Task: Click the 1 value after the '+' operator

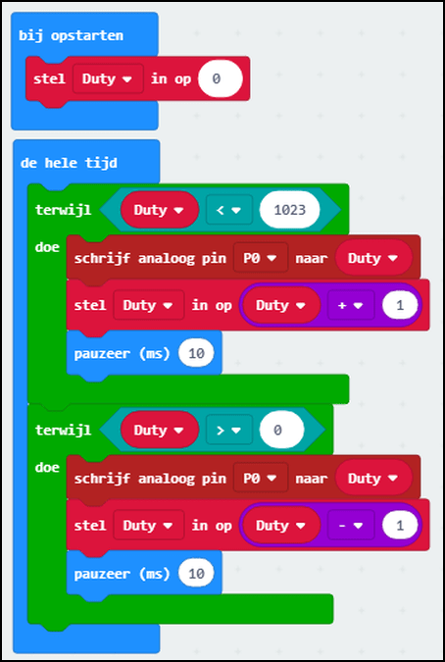Action: (400, 305)
